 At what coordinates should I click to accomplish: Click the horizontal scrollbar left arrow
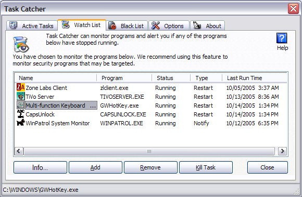click(x=19, y=151)
